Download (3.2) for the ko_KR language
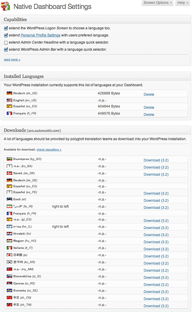Viewport: 193px width, 317px height. pyautogui.click(x=156, y=263)
